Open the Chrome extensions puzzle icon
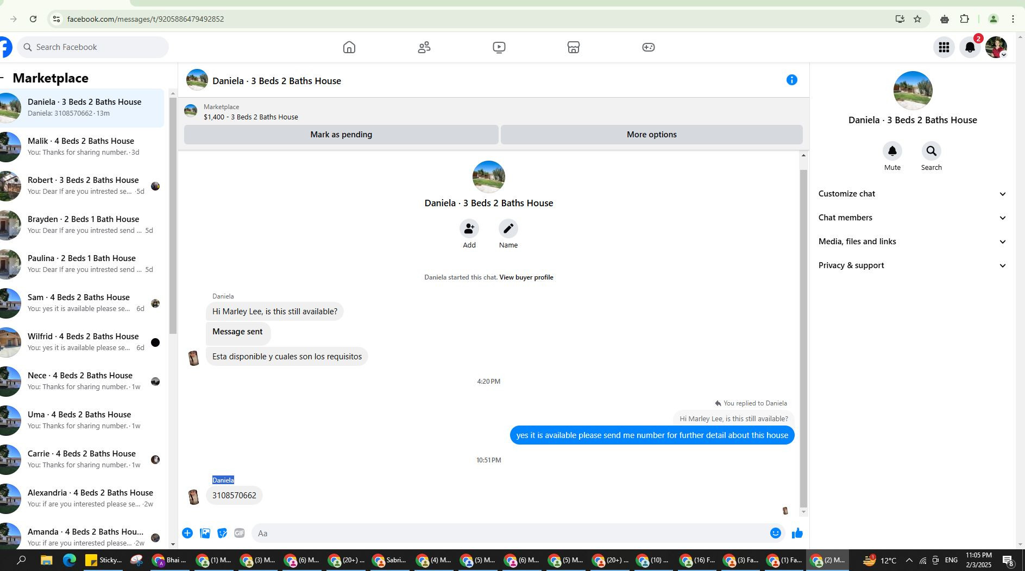Screen dimensions: 1025x571 pos(965,19)
